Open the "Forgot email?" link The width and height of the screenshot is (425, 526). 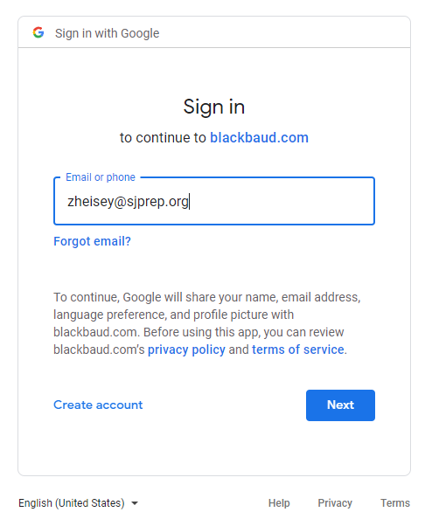tap(93, 241)
